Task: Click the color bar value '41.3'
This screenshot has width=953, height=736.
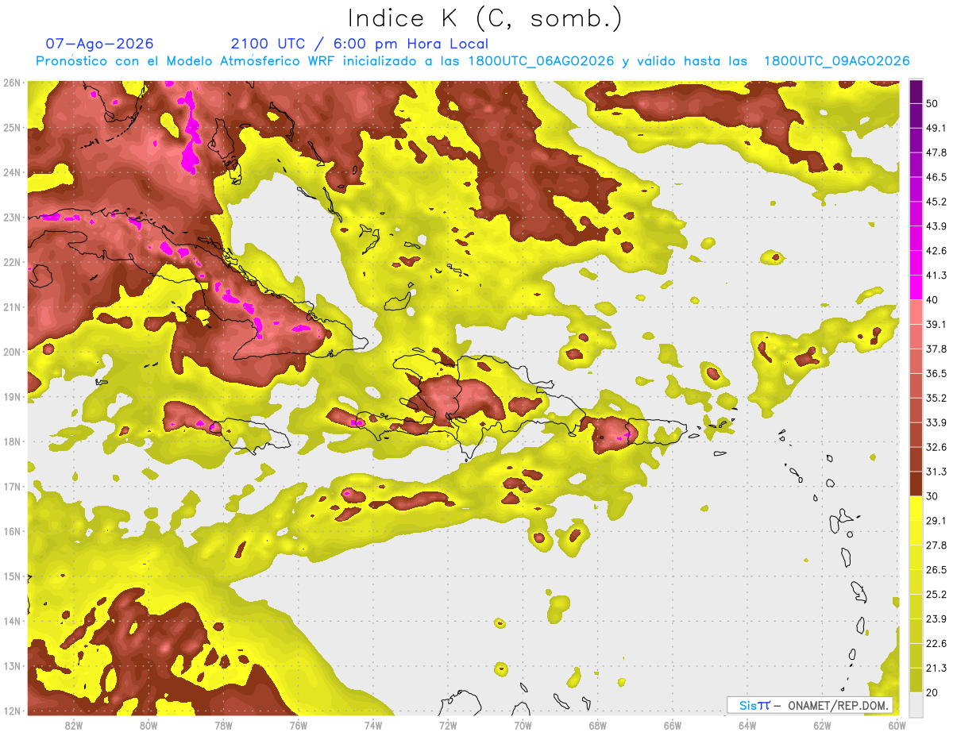Action: [936, 276]
